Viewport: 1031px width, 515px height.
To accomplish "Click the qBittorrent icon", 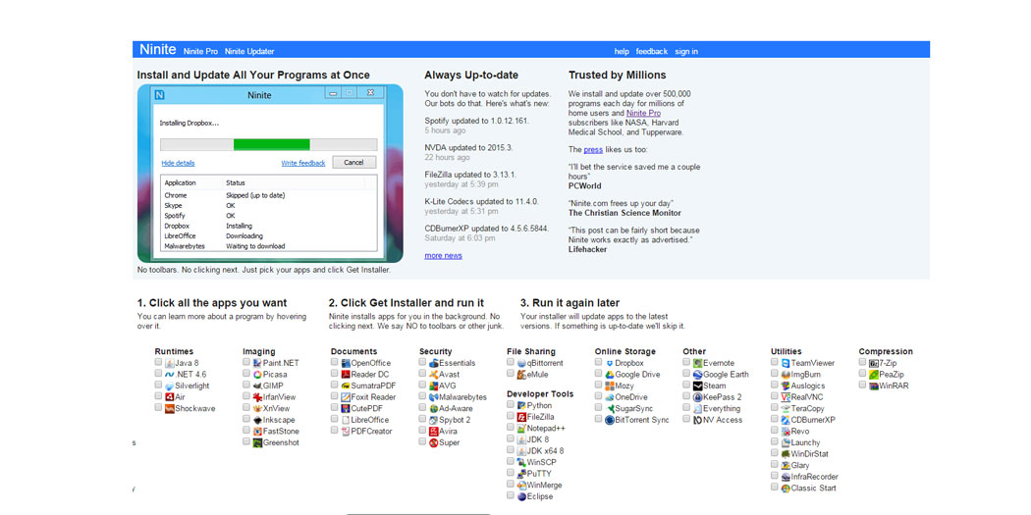I will pyautogui.click(x=521, y=363).
